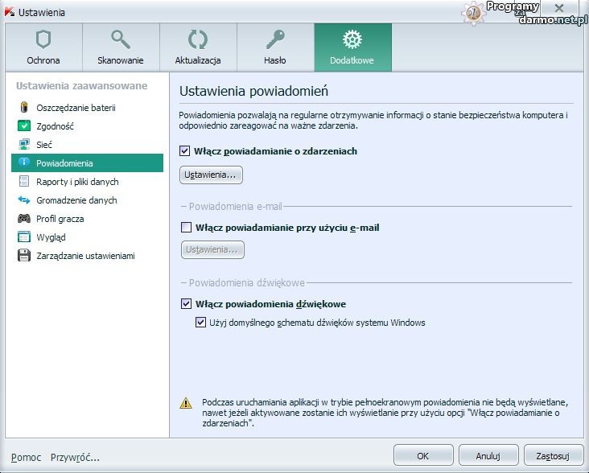Open Profil gracza settings
The image size is (589, 473).
pos(87,219)
